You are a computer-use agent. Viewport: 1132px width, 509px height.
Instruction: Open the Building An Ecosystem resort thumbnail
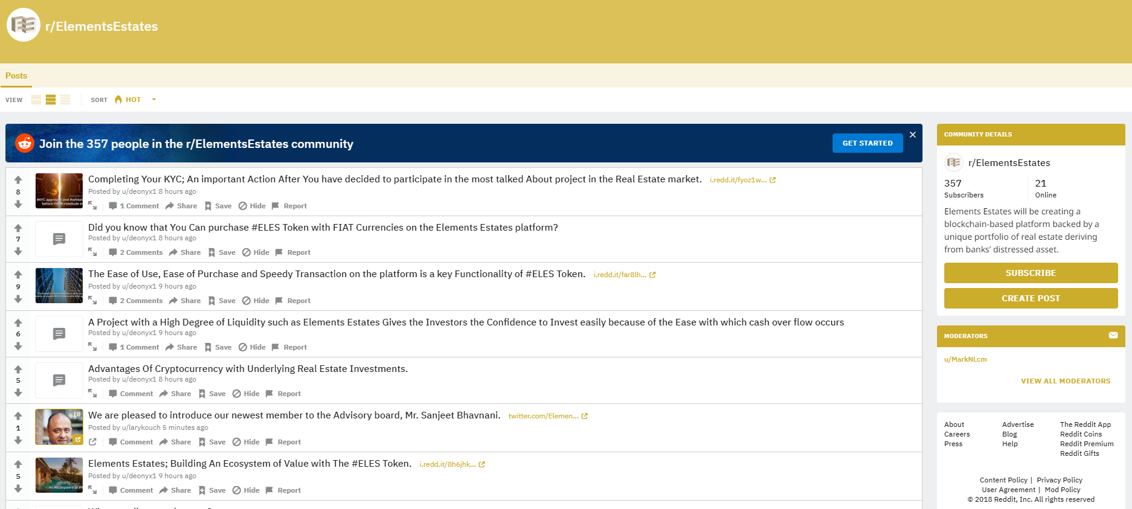tap(59, 475)
